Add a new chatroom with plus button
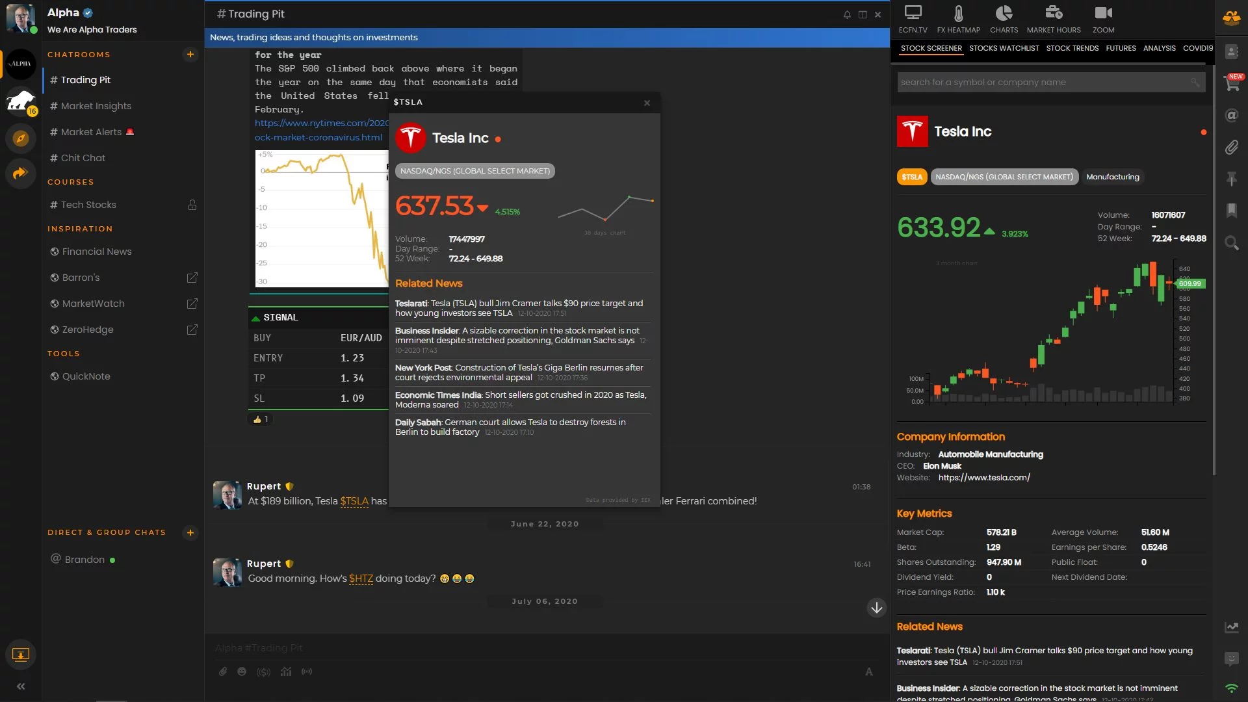The width and height of the screenshot is (1248, 702). [190, 55]
